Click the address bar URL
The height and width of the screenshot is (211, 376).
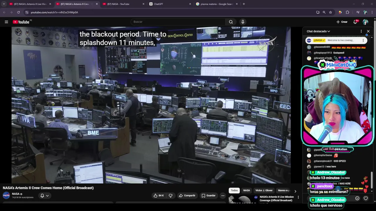coord(54,12)
